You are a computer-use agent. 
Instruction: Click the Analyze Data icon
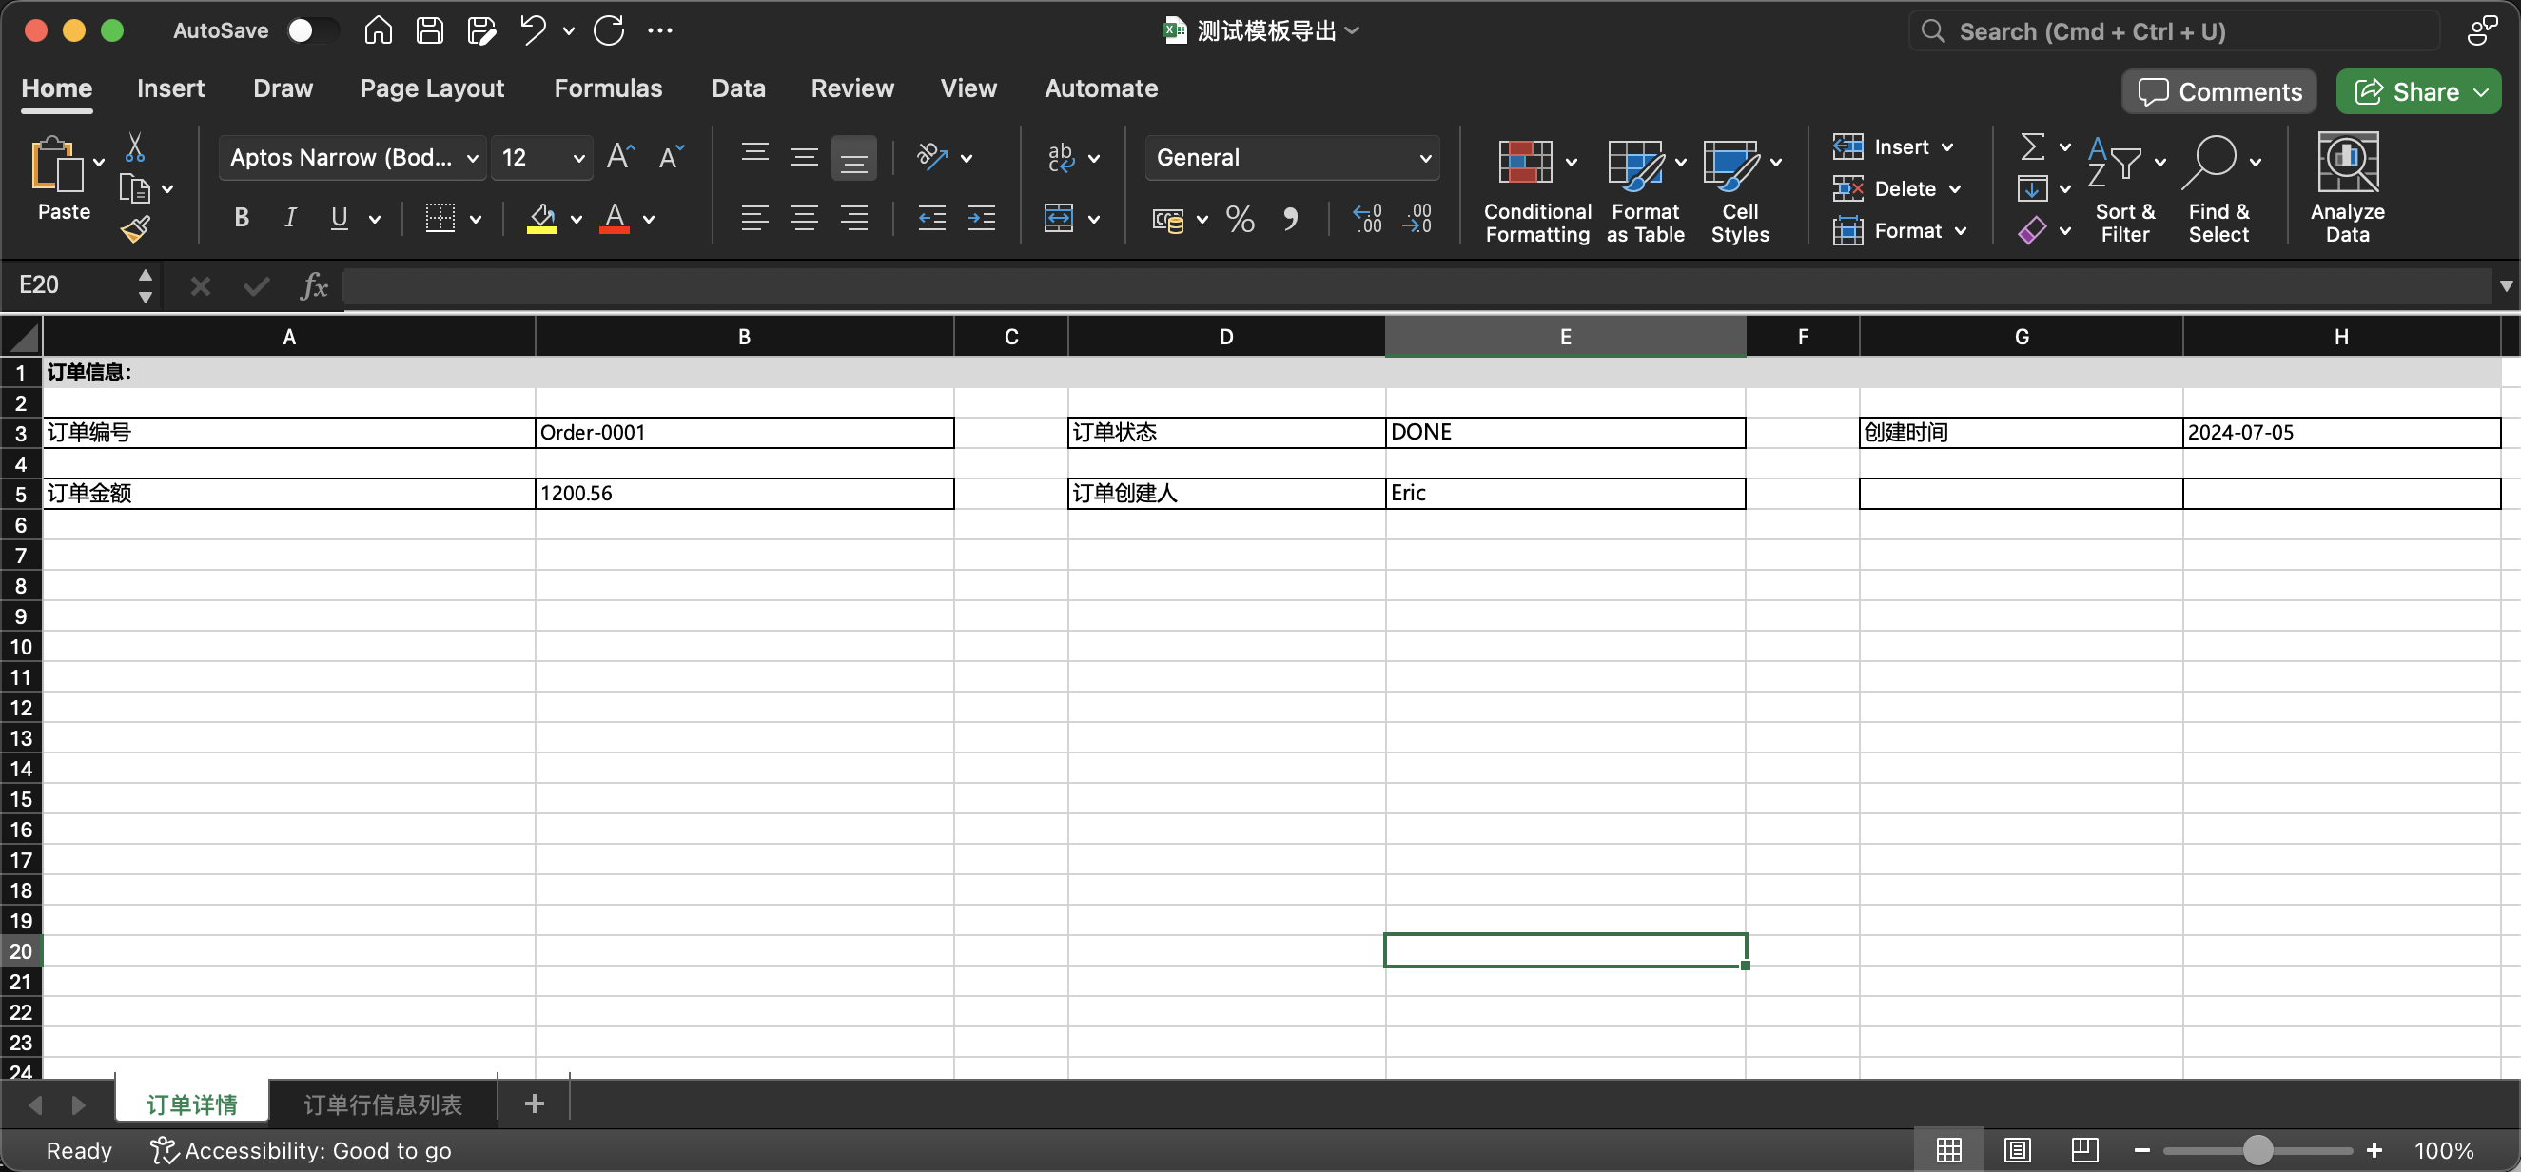point(2347,186)
